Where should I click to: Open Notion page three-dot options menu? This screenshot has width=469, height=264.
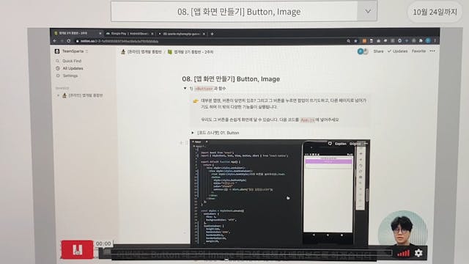click(x=432, y=51)
